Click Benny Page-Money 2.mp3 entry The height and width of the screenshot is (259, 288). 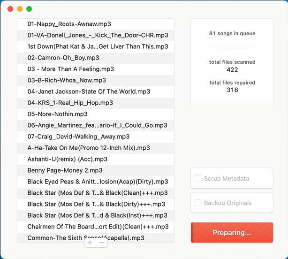tap(65, 170)
